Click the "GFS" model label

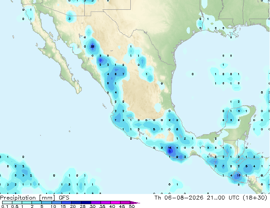[x=64, y=197]
